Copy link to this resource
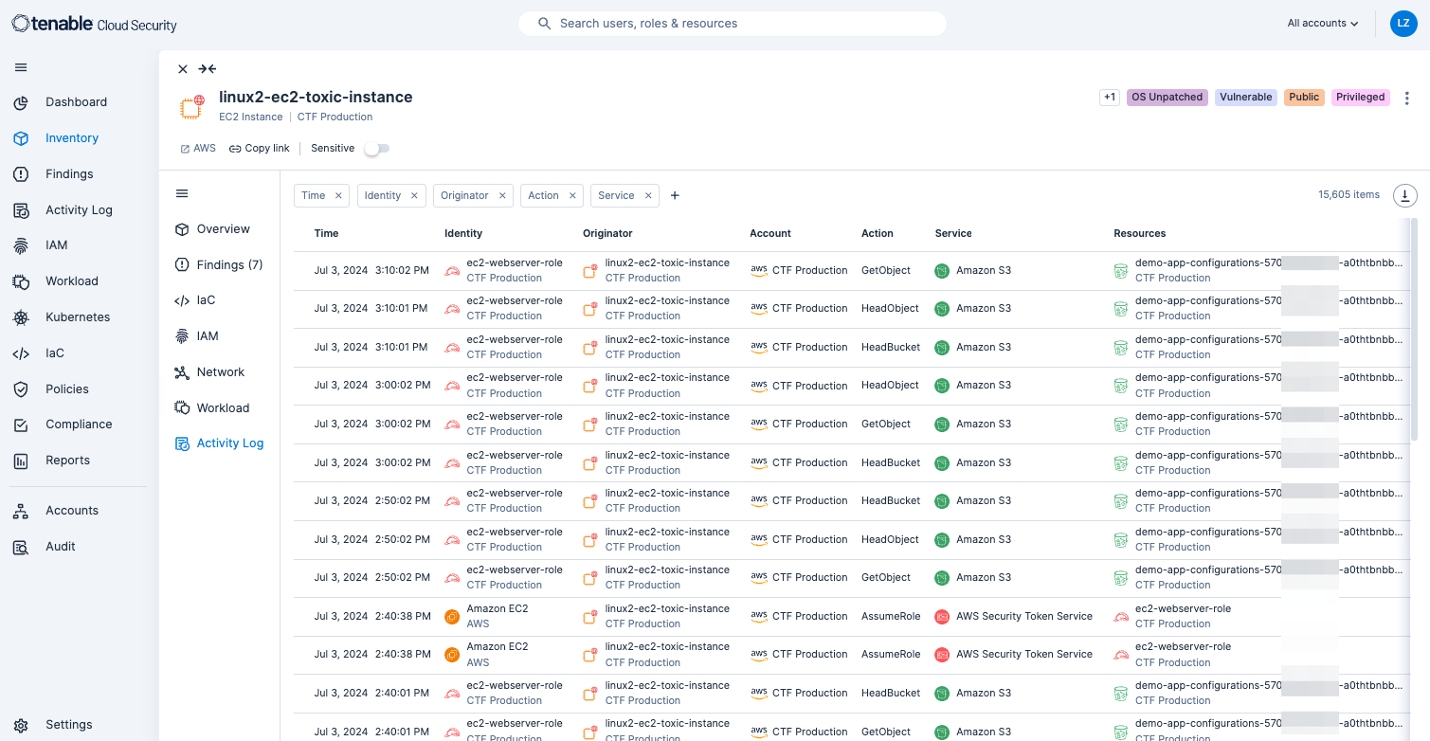Image resolution: width=1430 pixels, height=741 pixels. pyautogui.click(x=260, y=149)
